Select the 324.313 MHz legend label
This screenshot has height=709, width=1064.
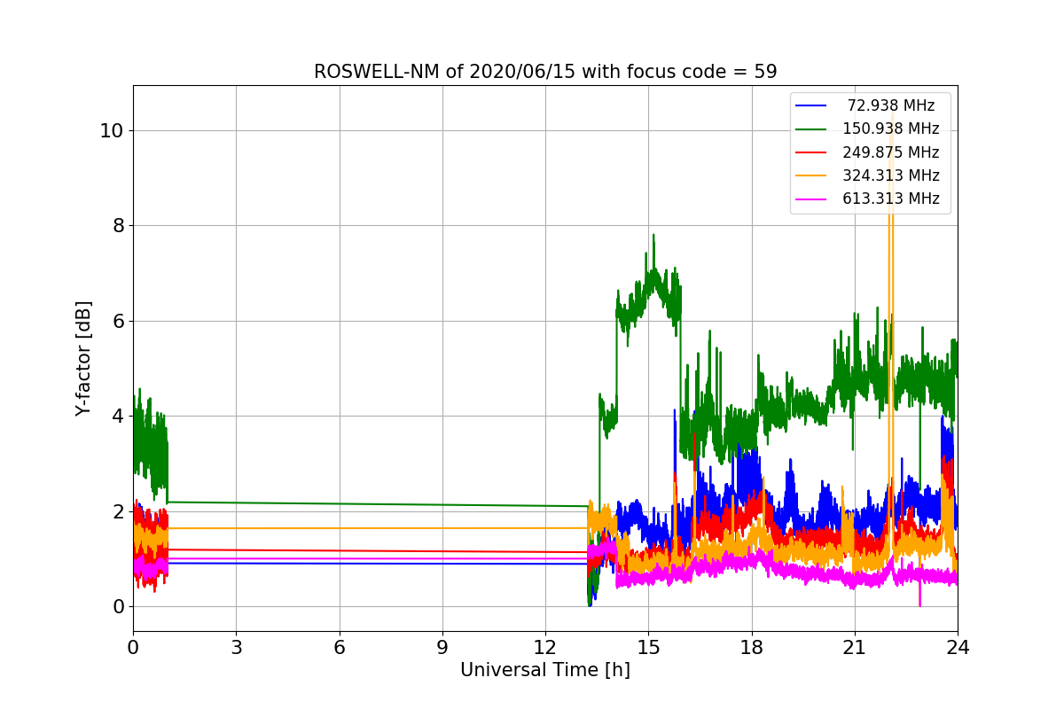point(891,175)
